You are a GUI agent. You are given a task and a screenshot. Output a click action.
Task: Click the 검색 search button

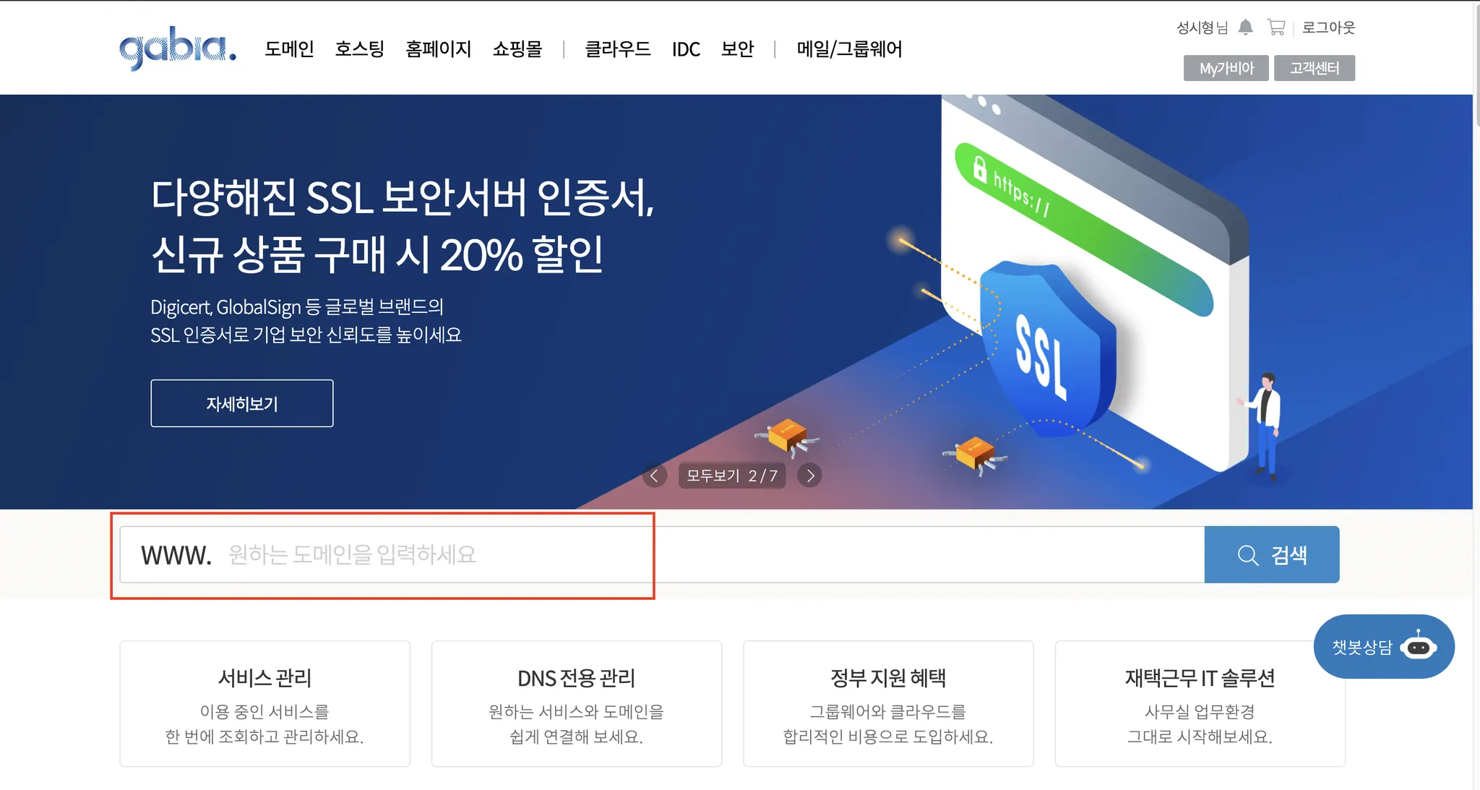(1272, 554)
